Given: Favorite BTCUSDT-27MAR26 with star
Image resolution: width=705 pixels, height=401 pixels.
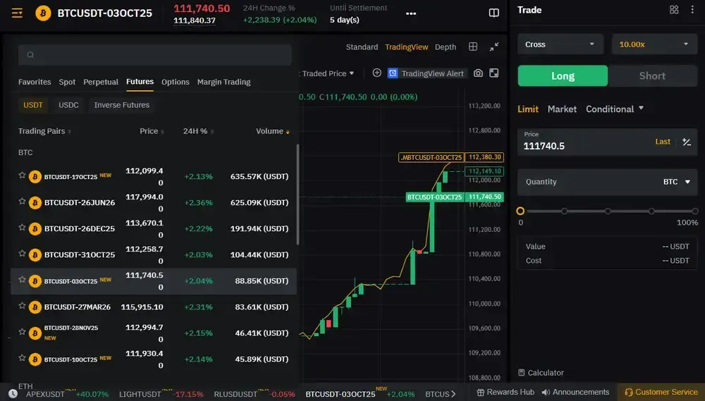Looking at the screenshot, I should (x=22, y=305).
